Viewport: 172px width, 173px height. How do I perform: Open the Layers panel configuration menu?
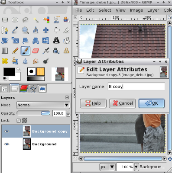point(67,97)
